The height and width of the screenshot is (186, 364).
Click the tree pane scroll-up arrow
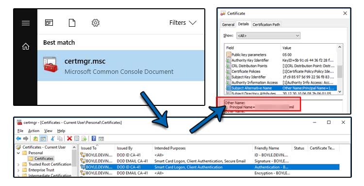(74, 147)
